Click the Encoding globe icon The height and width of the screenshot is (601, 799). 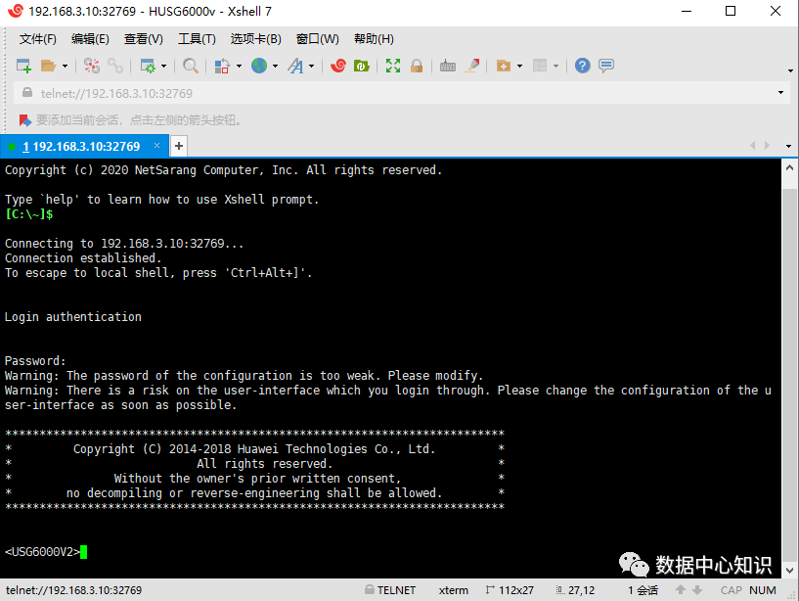click(259, 66)
